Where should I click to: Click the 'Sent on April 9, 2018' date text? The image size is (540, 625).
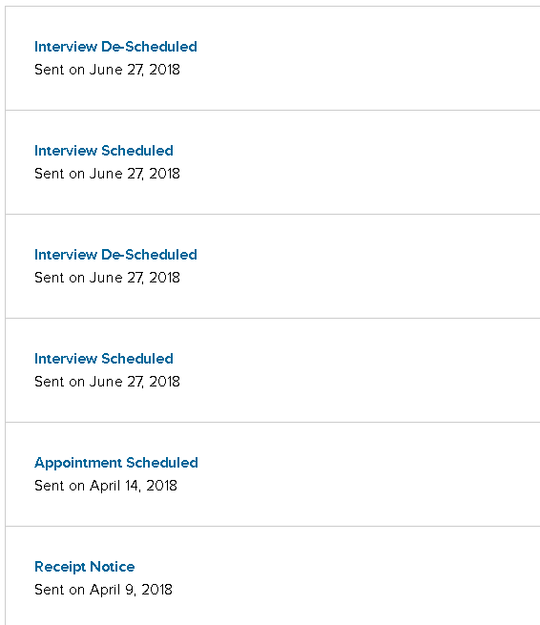[x=103, y=590]
